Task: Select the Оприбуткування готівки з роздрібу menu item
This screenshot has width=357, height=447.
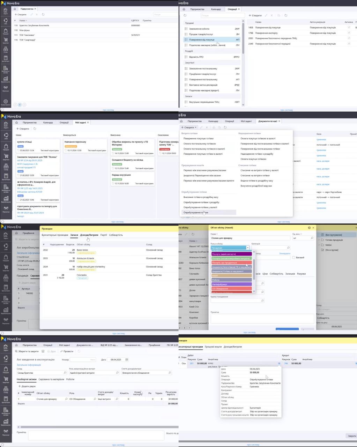Action: pyautogui.click(x=201, y=202)
